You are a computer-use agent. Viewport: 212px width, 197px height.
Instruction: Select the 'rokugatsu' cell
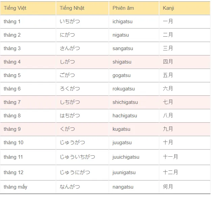124,89
